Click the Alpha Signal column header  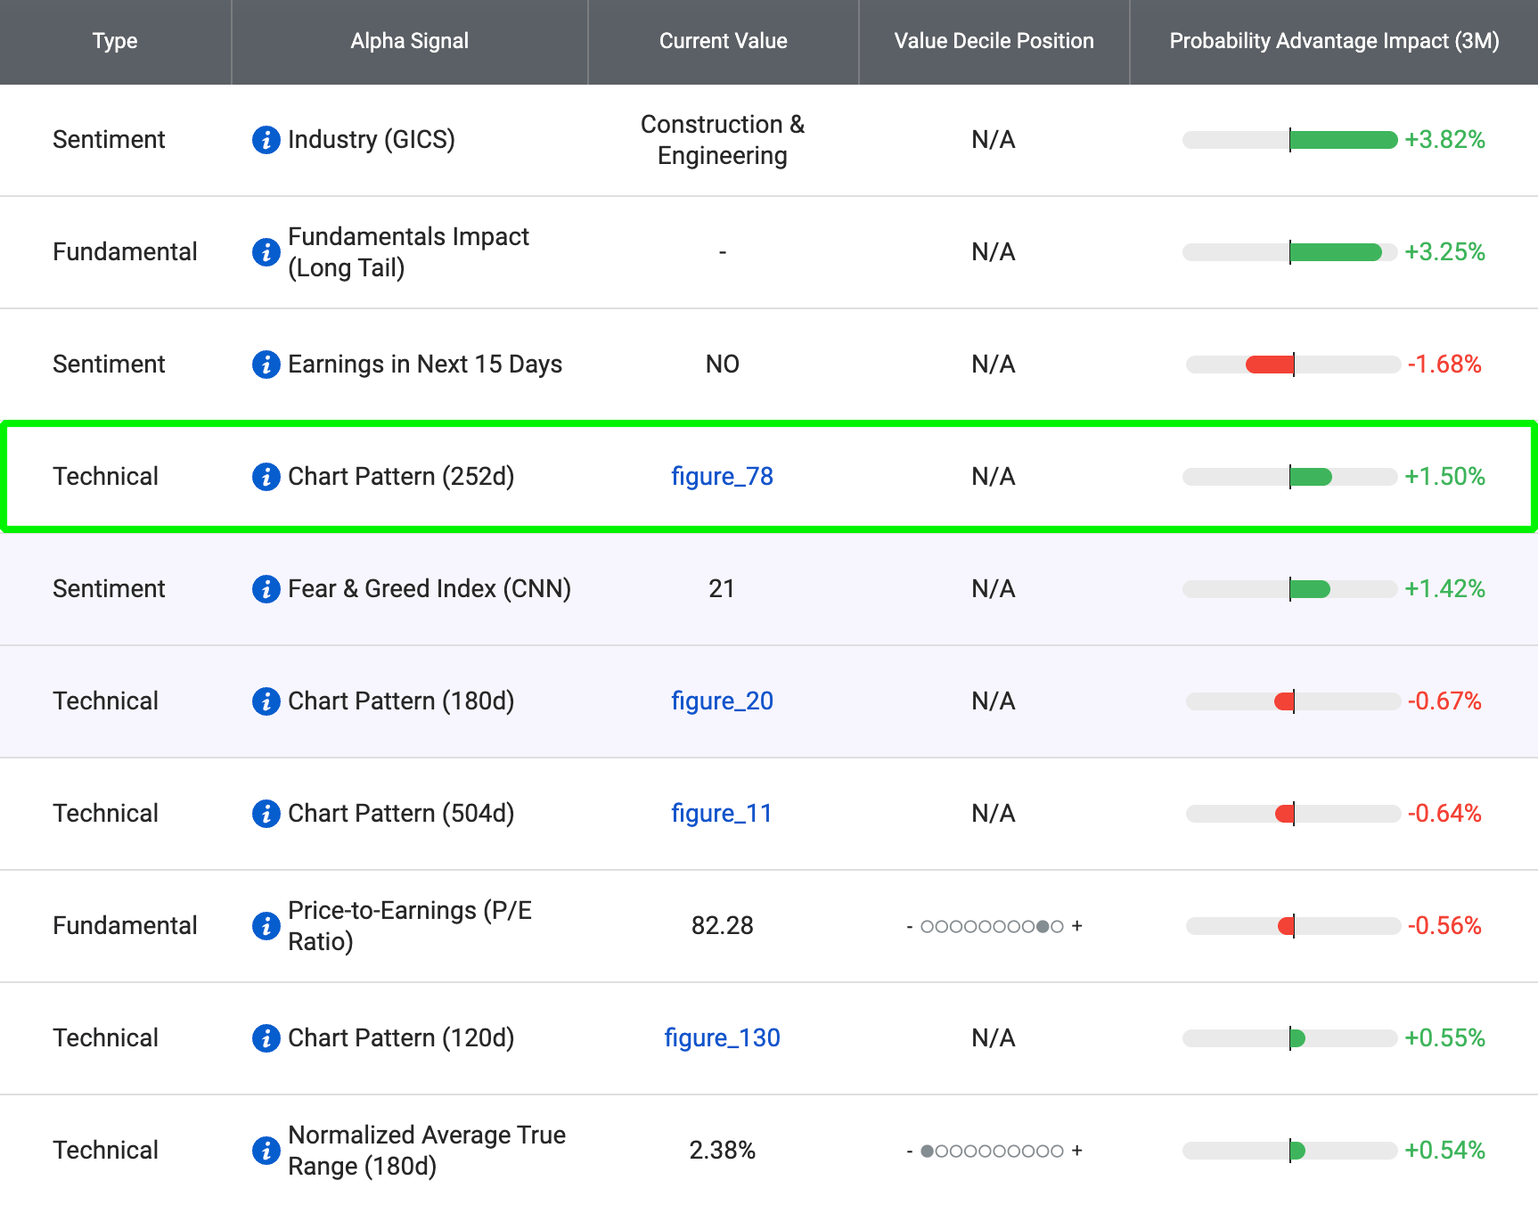(x=409, y=41)
